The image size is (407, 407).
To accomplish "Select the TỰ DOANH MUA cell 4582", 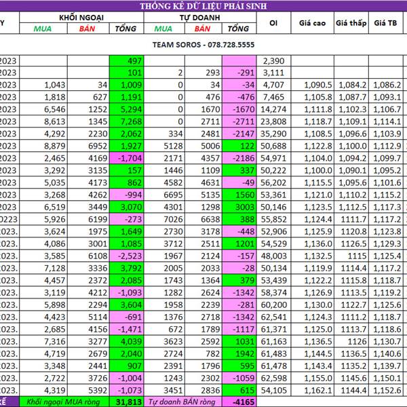I will (164, 182).
